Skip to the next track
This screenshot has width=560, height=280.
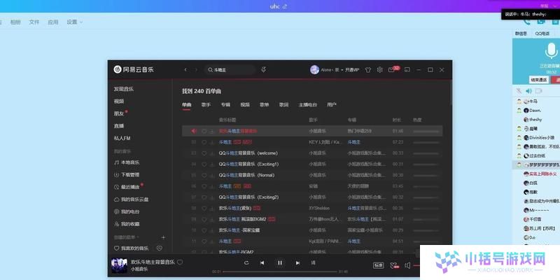coord(297,263)
